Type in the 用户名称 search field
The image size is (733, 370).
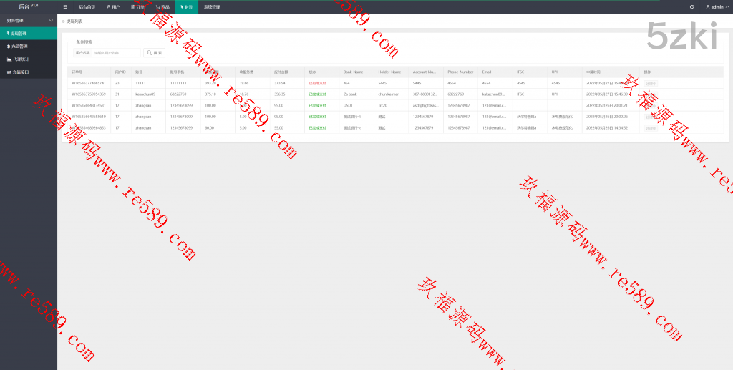pos(117,53)
